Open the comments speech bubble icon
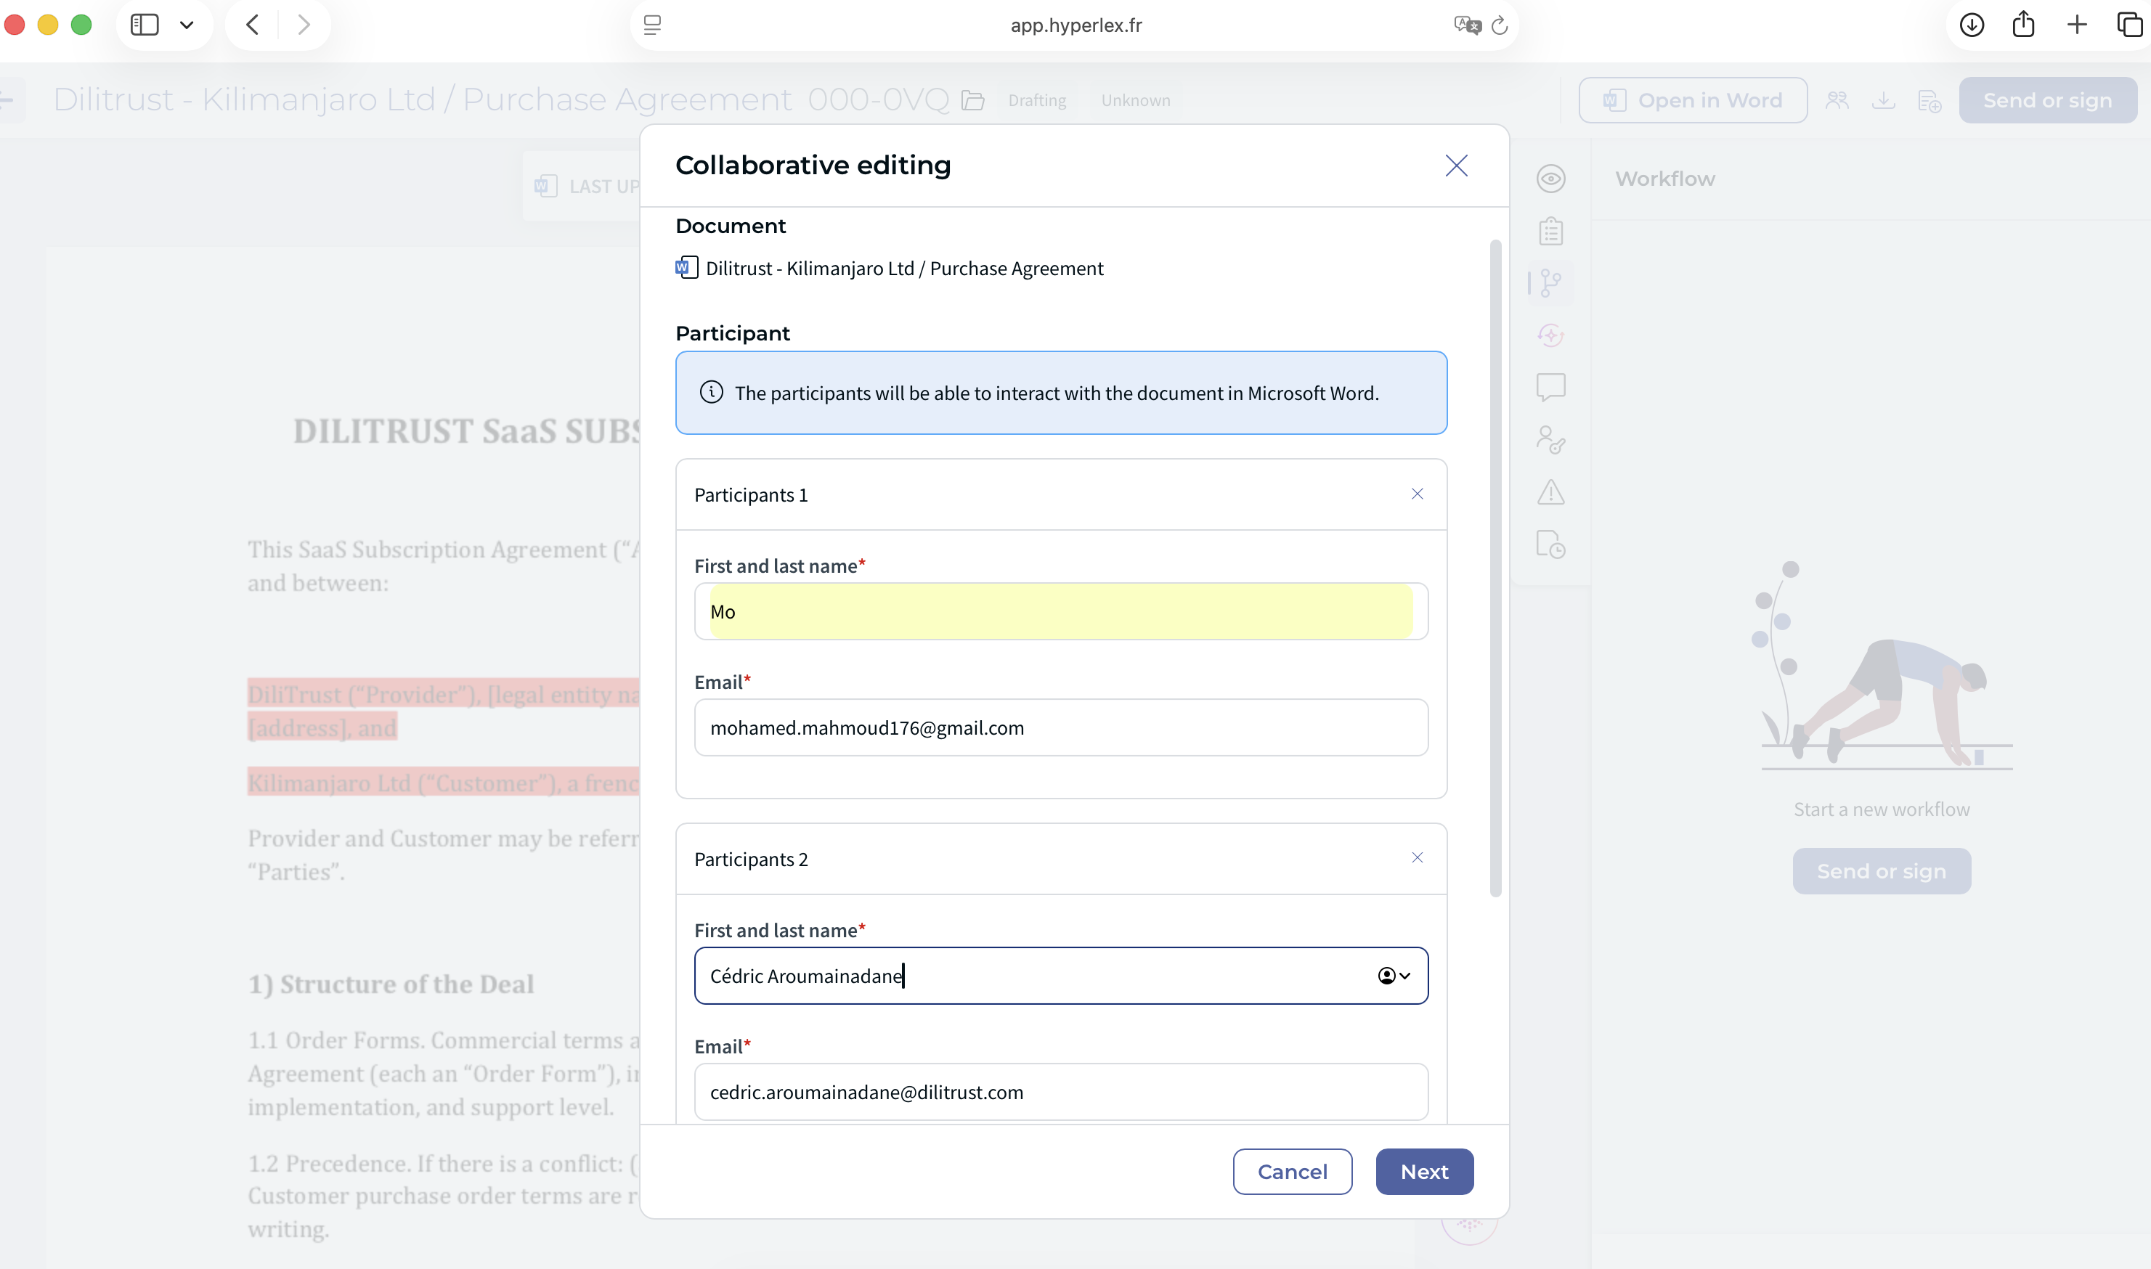Viewport: 2151px width, 1269px height. point(1550,388)
